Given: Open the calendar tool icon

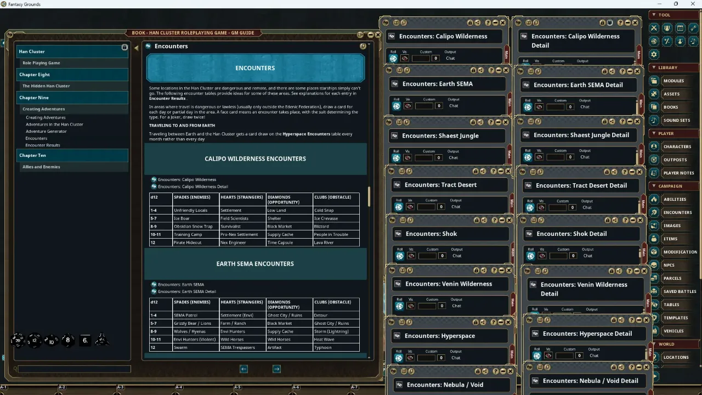Looking at the screenshot, I should click(x=680, y=28).
